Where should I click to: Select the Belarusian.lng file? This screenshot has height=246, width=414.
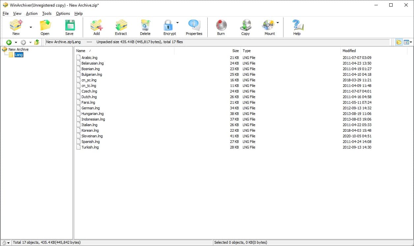point(92,63)
